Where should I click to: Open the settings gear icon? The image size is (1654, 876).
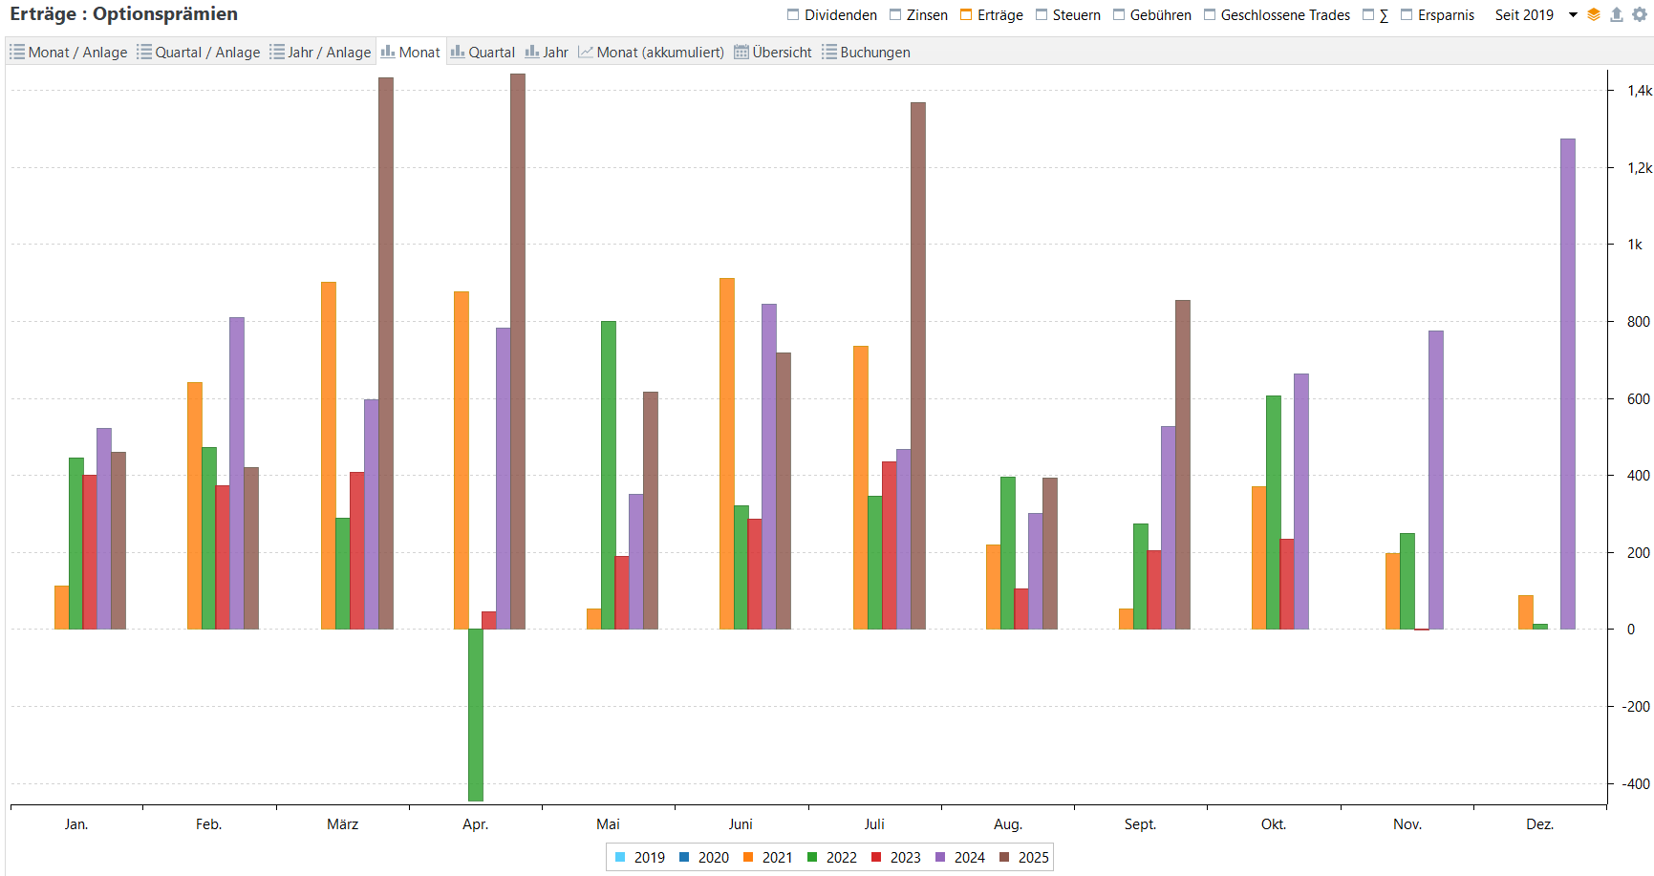(x=1640, y=15)
